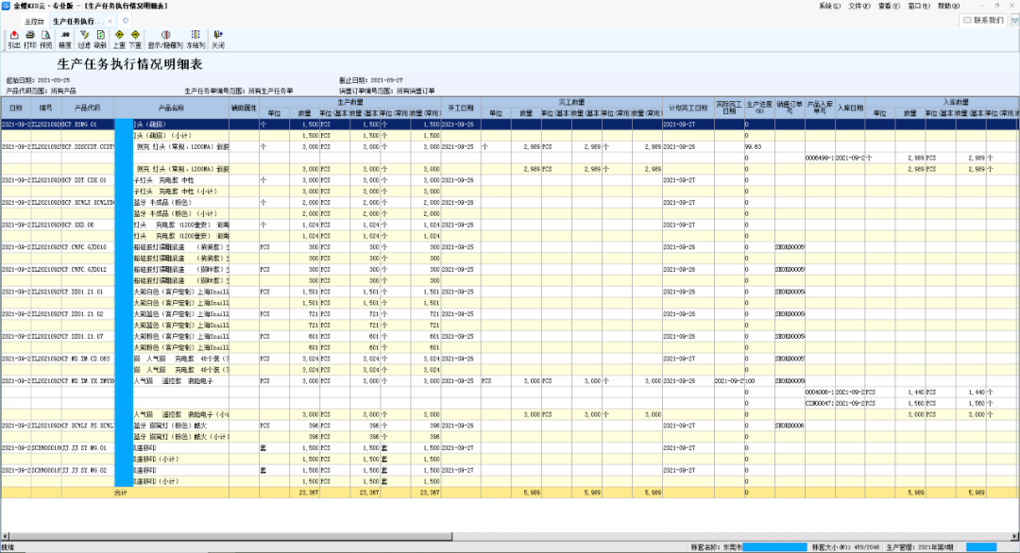Click the 打印 print icon
The width and height of the screenshot is (1020, 553).
(x=30, y=39)
